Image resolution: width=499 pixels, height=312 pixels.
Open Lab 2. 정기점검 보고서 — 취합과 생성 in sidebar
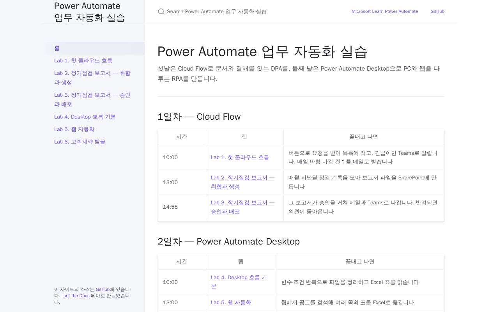point(92,78)
